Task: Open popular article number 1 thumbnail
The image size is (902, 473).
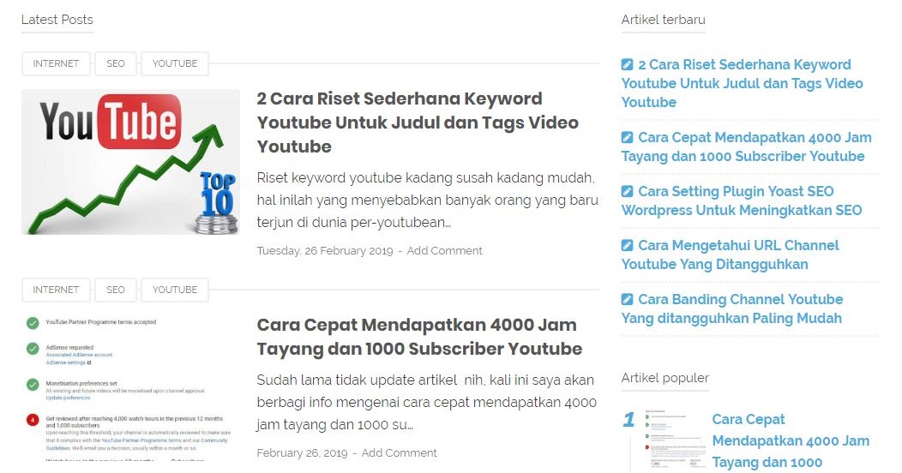Action: 675,440
